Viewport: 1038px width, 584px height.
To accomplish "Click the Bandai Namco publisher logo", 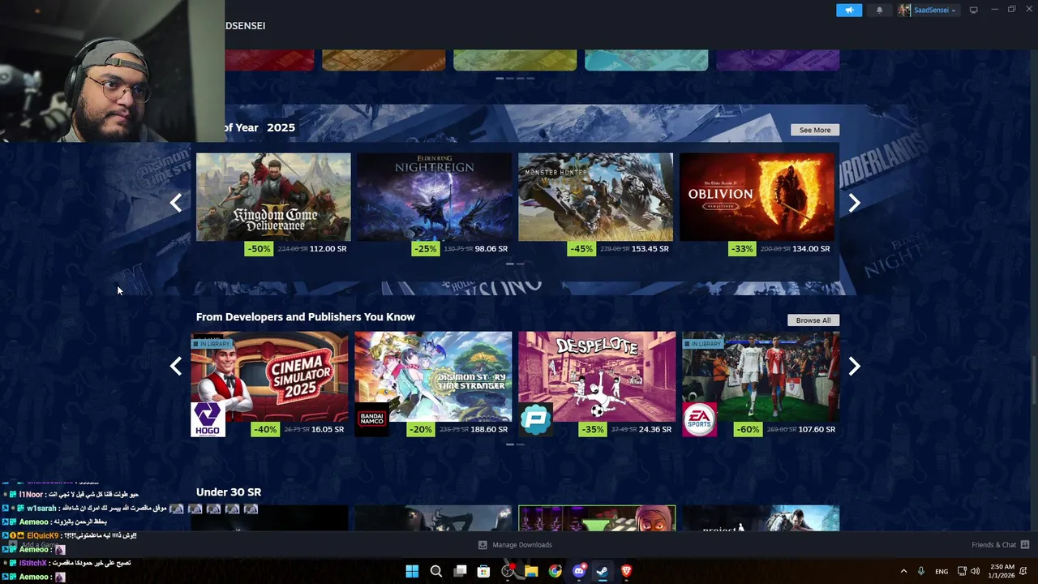I will 371,419.
